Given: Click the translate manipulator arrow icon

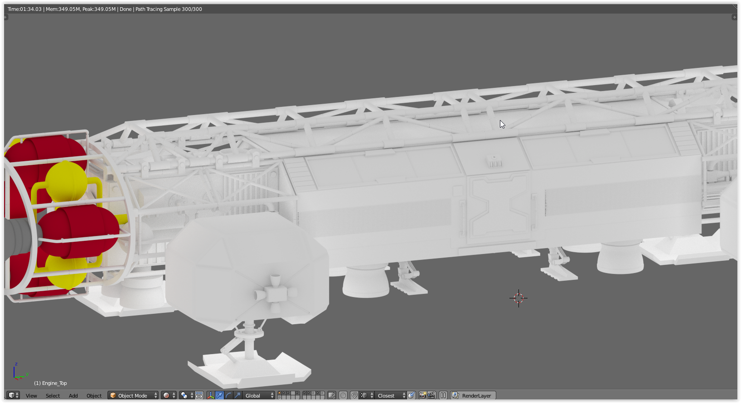Looking at the screenshot, I should coord(219,395).
